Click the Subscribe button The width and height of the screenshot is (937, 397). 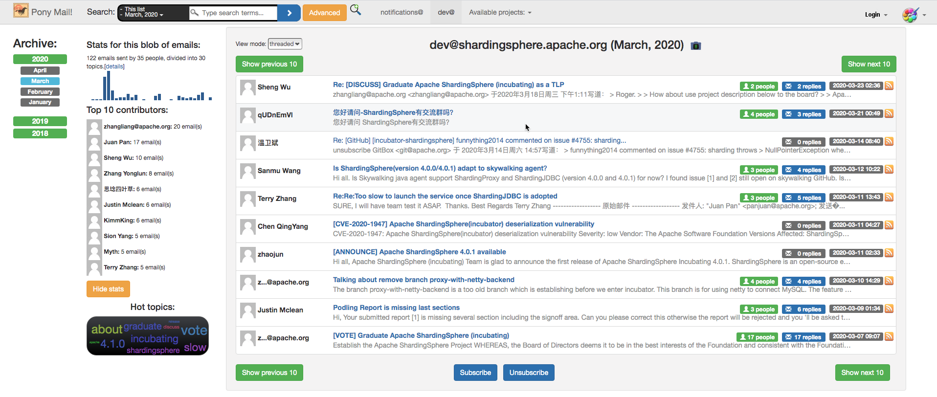coord(475,373)
